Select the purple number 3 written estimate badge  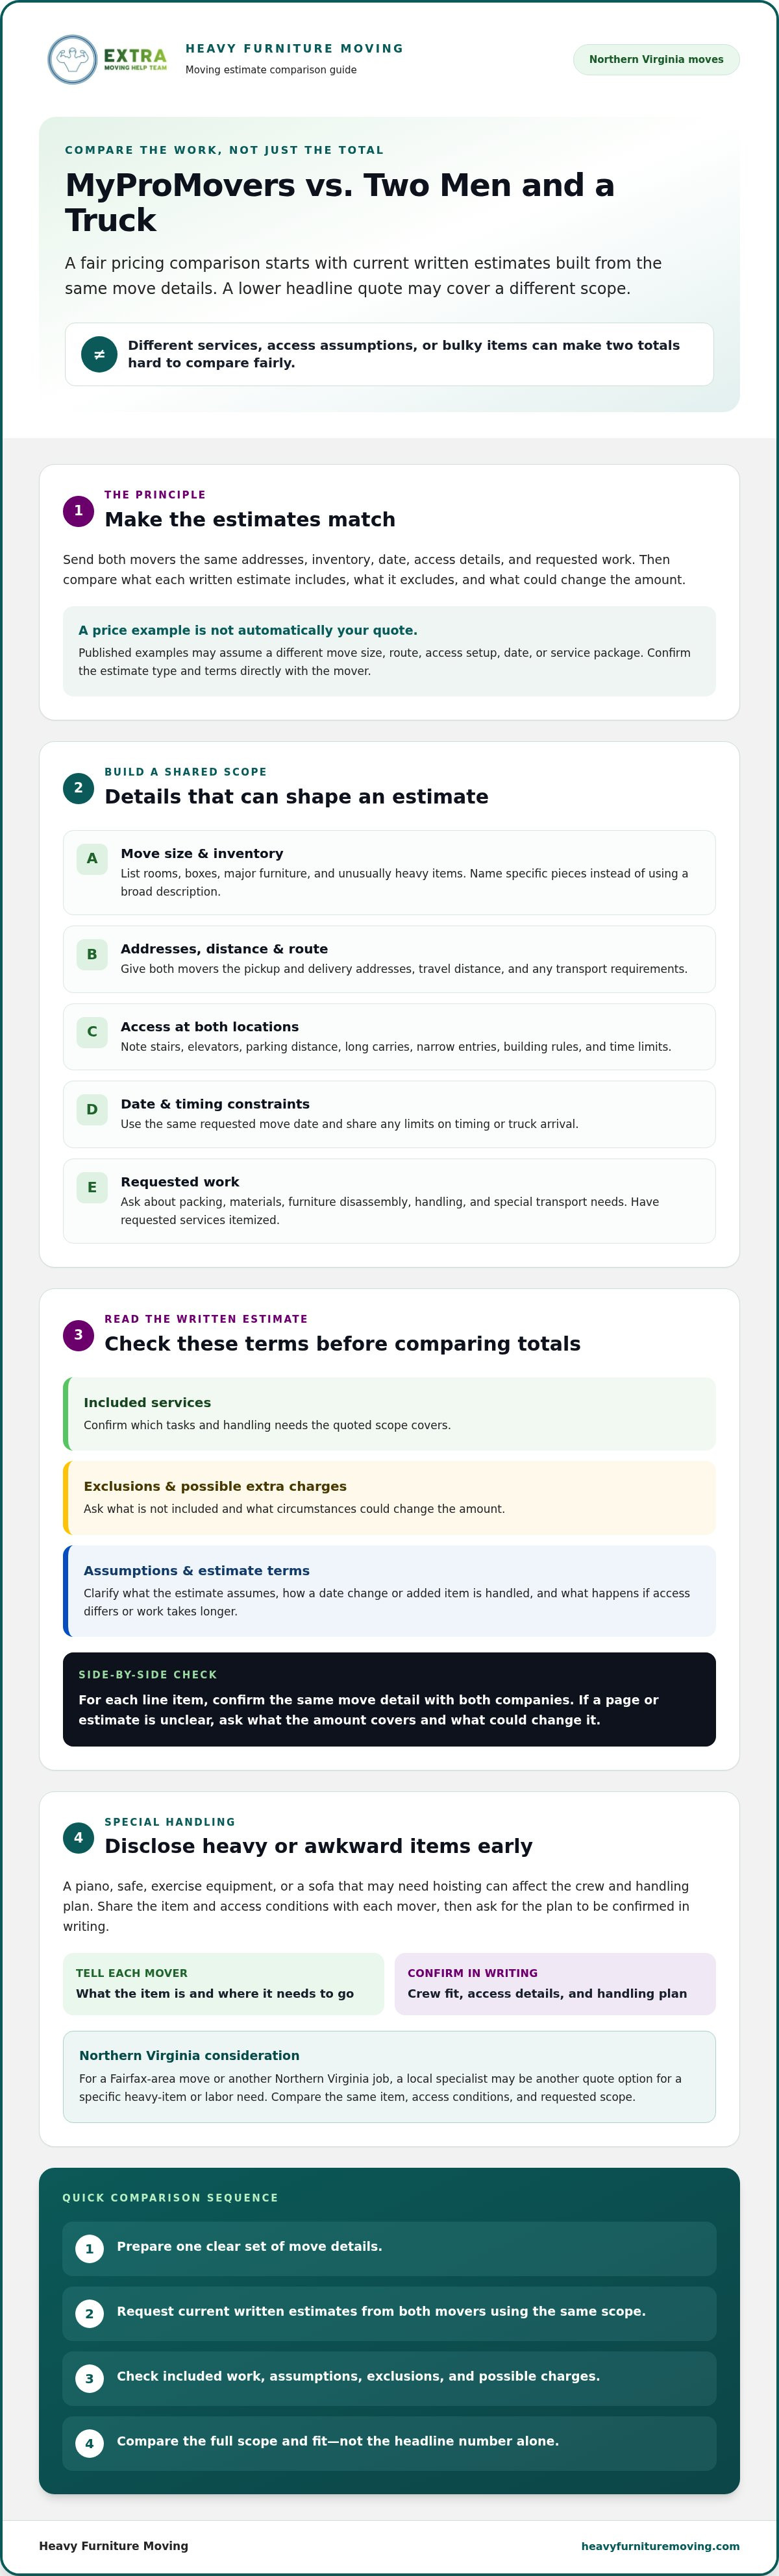coord(78,1335)
